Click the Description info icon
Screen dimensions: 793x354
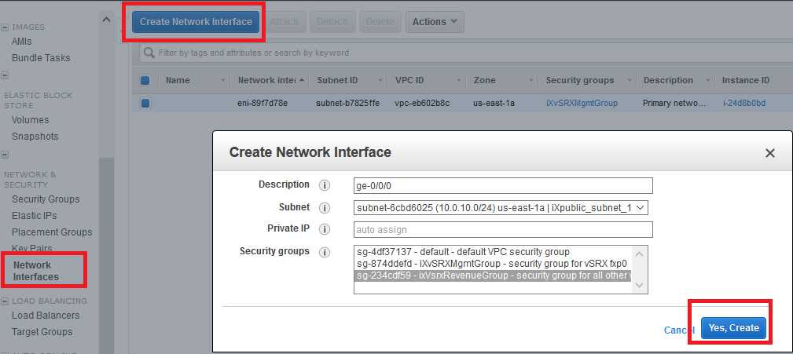coord(324,186)
